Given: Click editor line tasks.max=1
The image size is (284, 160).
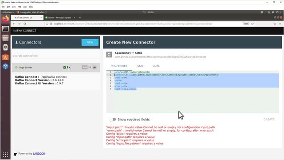Looking at the screenshot, I should click(x=121, y=77).
